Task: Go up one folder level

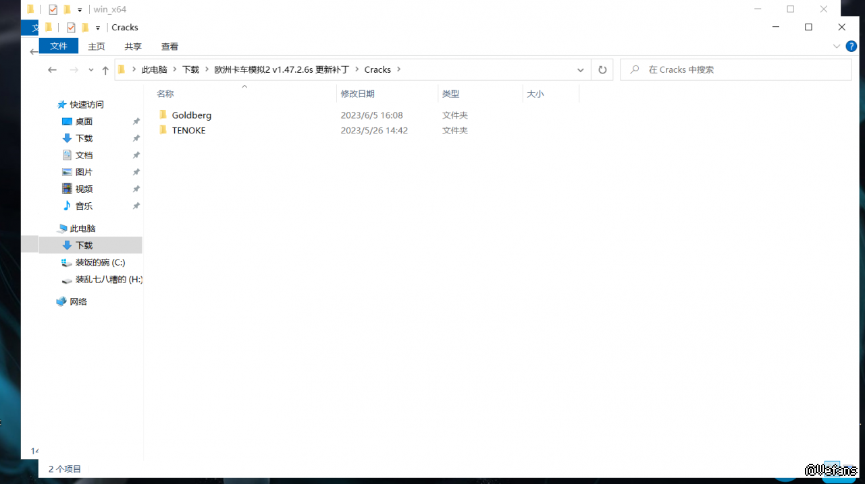Action: [105, 69]
